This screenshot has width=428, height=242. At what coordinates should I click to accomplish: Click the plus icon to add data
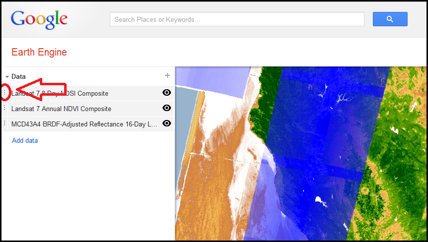click(168, 75)
